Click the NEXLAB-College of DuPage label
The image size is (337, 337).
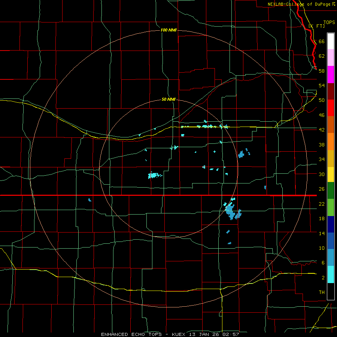tap(299, 4)
